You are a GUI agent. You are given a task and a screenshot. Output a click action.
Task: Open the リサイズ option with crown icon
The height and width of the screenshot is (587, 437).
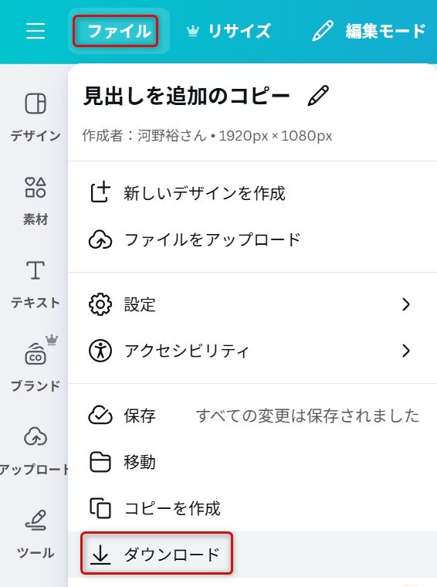pyautogui.click(x=229, y=31)
